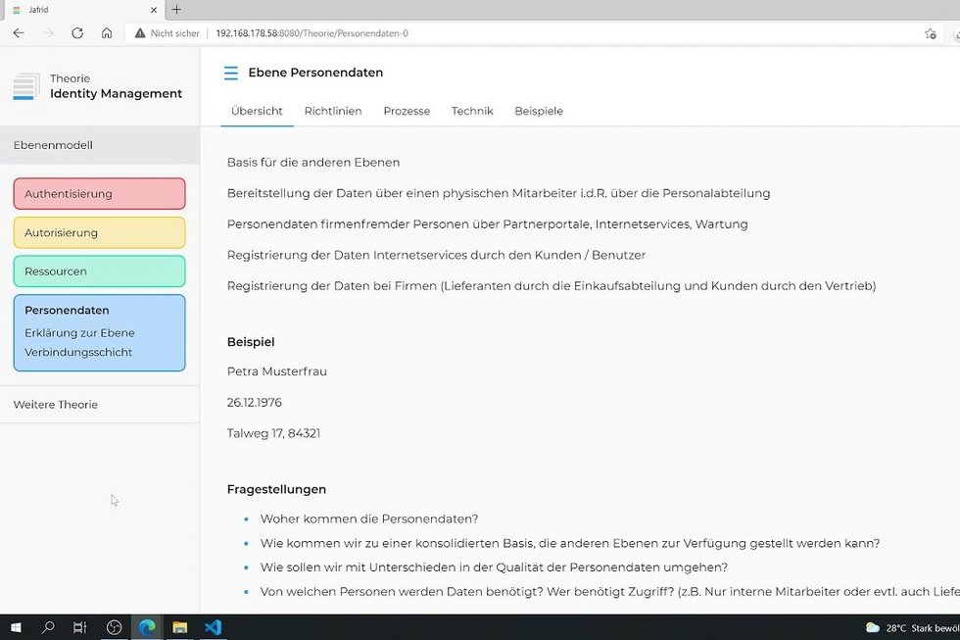The height and width of the screenshot is (640, 960).
Task: Open the green Ressourcen layer
Action: click(99, 271)
